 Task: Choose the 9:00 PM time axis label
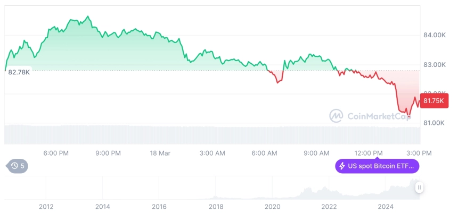click(108, 154)
